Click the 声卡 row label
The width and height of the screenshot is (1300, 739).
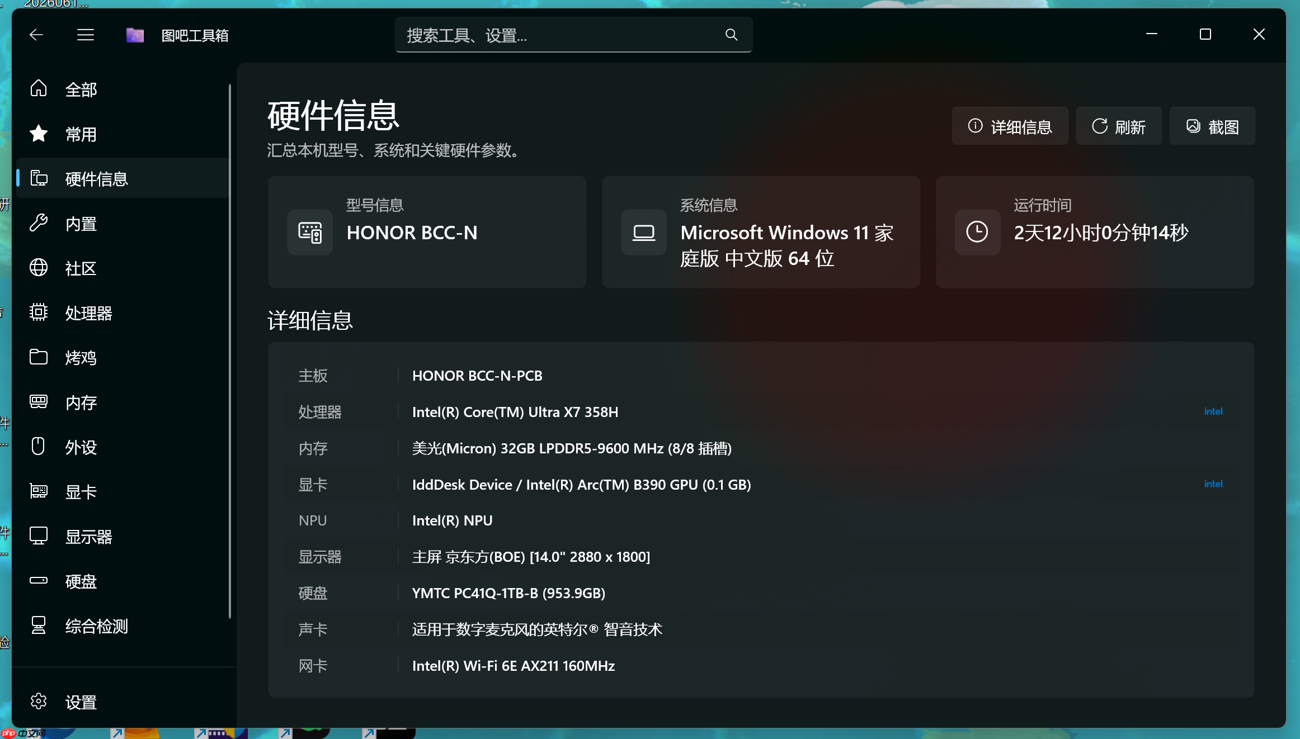313,629
